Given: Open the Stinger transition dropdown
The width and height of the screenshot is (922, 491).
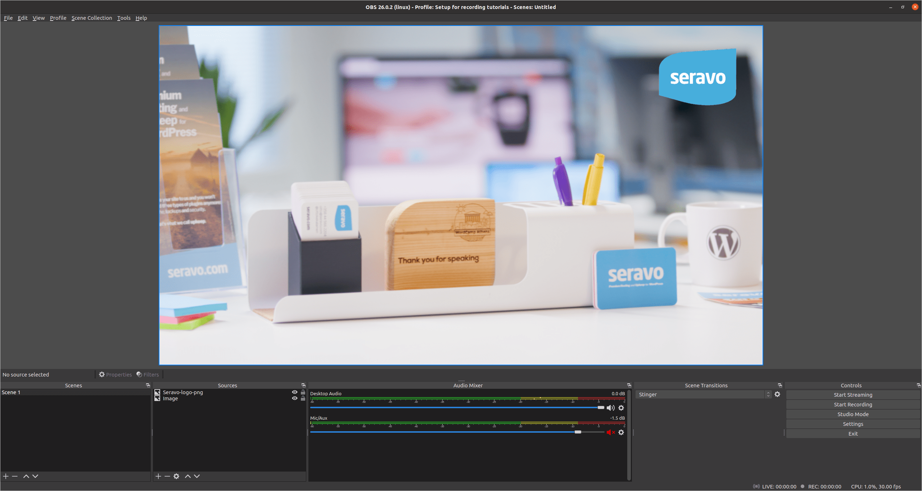Looking at the screenshot, I should pyautogui.click(x=701, y=394).
